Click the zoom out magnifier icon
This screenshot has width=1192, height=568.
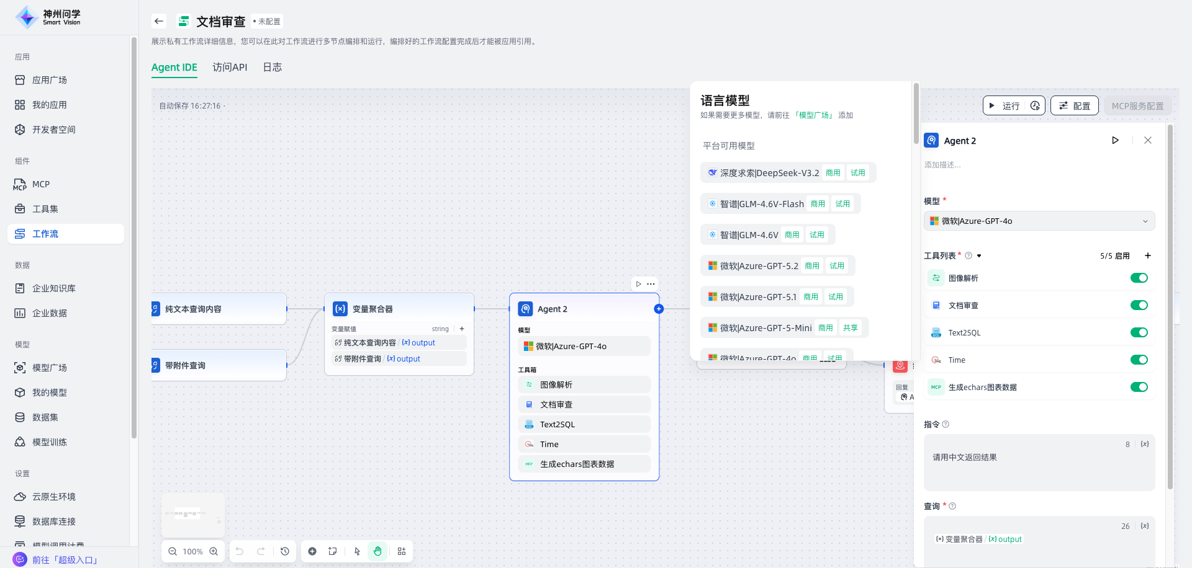173,551
